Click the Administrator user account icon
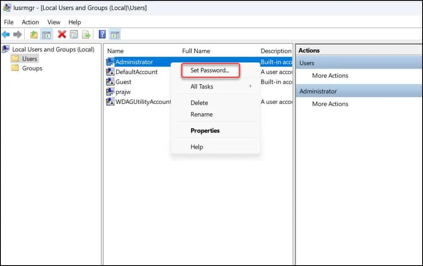 110,62
